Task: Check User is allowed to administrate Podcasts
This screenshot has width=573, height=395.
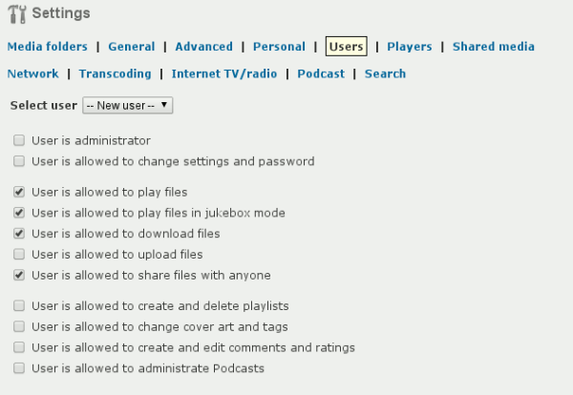Action: tap(19, 368)
